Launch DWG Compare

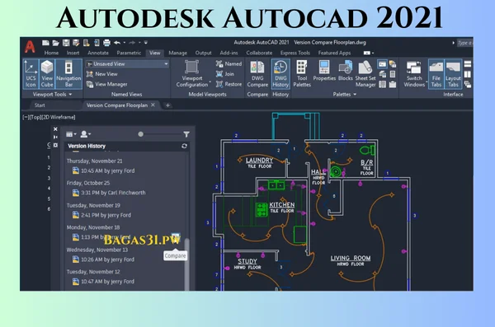coord(257,74)
